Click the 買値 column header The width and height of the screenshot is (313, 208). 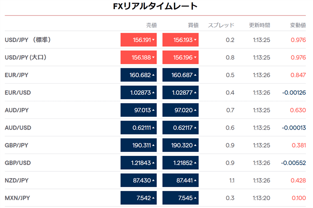coord(193,25)
